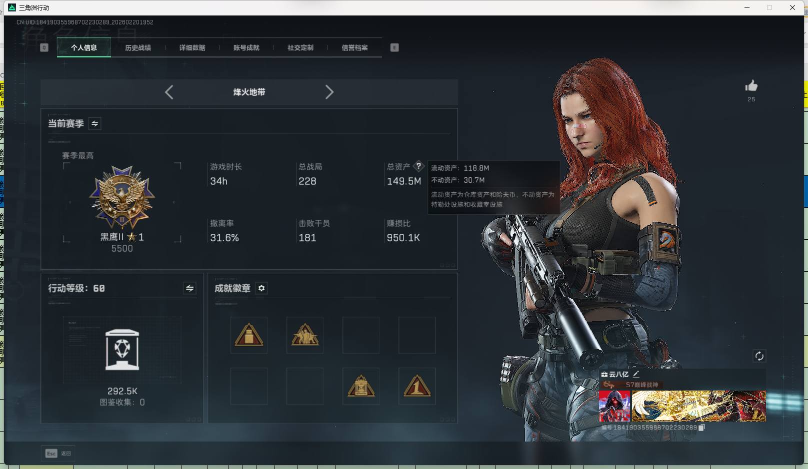The image size is (808, 469).
Task: Select the soldiers squad triangle badge
Action: [305, 335]
